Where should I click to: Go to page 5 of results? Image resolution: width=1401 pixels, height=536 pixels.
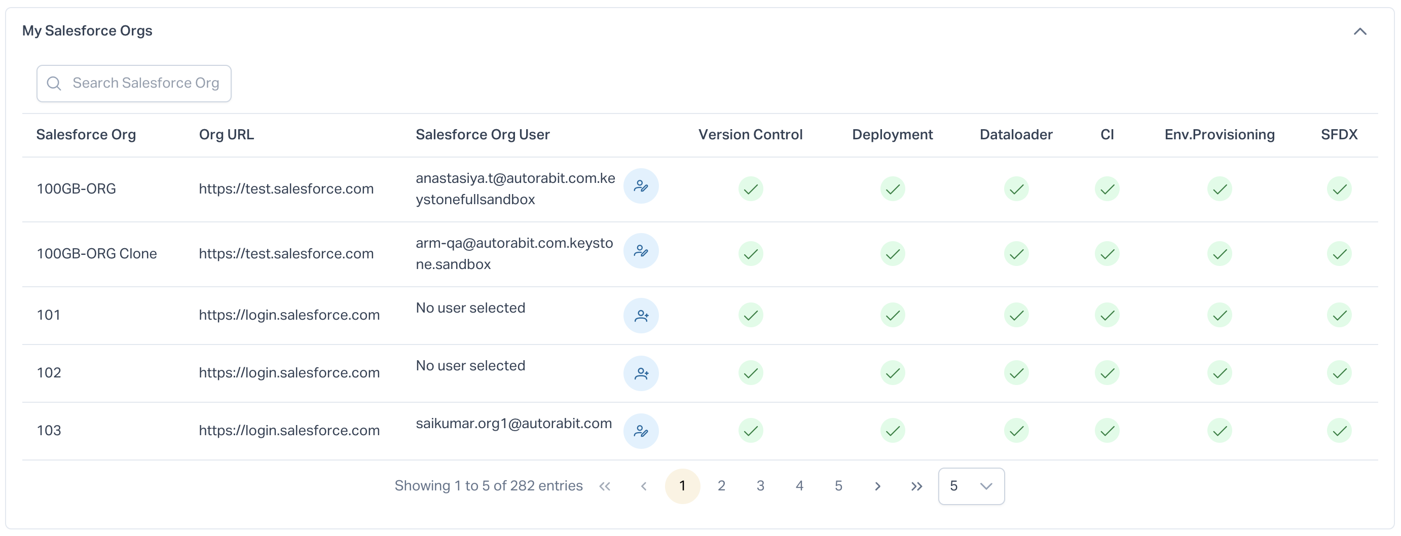[x=837, y=486]
